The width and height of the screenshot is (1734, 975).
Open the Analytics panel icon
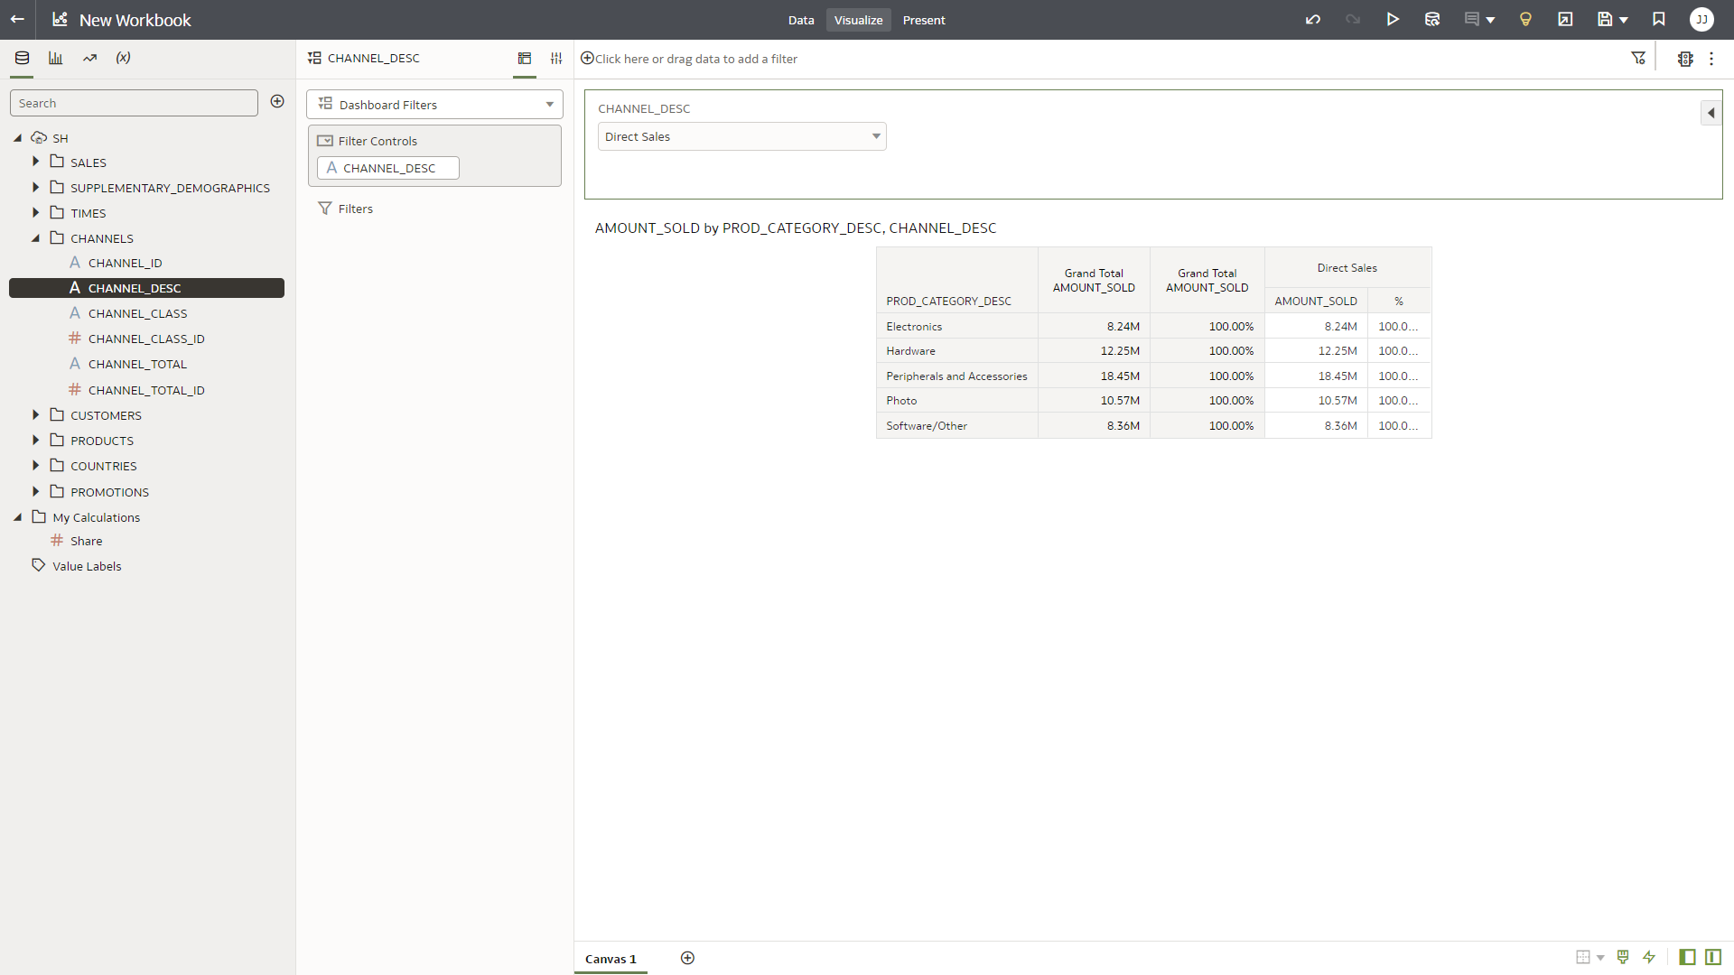coord(89,58)
